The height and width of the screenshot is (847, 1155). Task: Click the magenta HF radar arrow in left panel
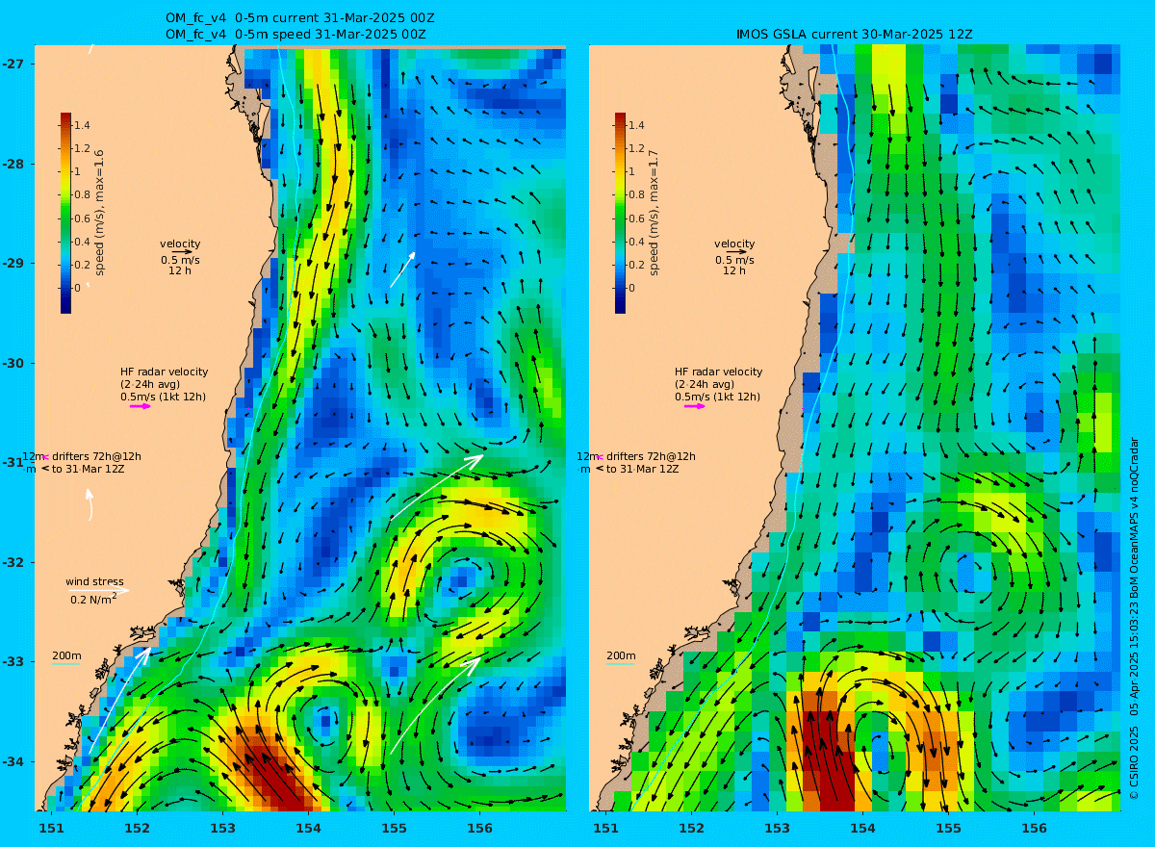(141, 406)
